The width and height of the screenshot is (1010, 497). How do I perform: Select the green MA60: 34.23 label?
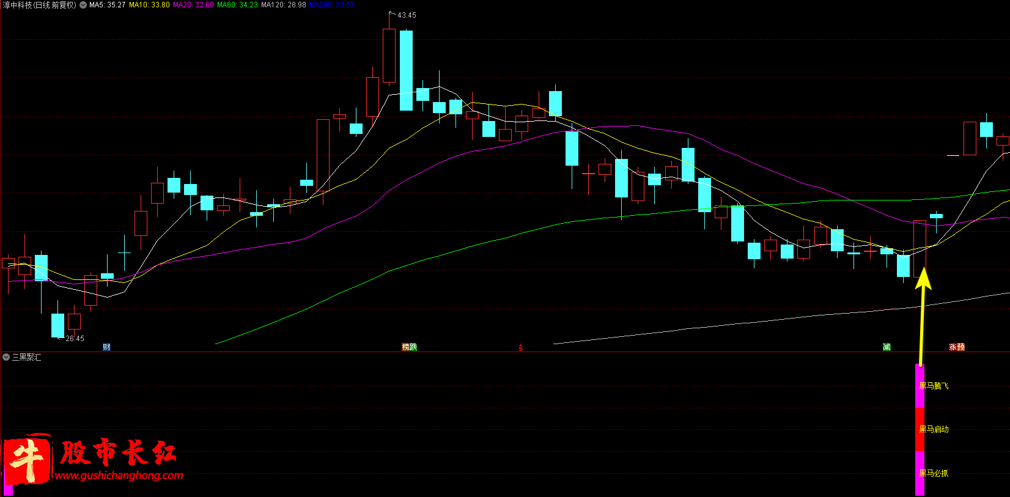(238, 5)
